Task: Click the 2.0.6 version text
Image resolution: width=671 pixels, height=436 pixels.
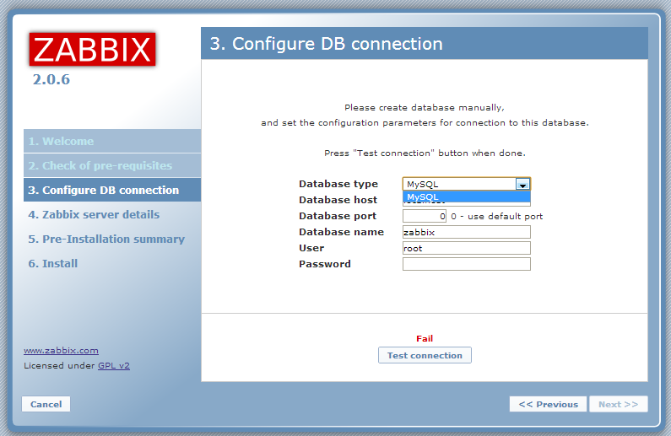Action: (51, 79)
